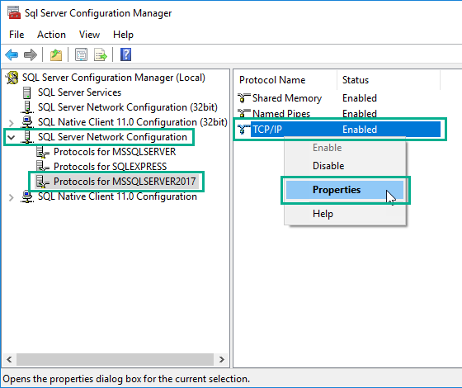The width and height of the screenshot is (462, 388).
Task: Click the icon beside Protocols for MSSQLSERVER2017
Action: [x=42, y=182]
